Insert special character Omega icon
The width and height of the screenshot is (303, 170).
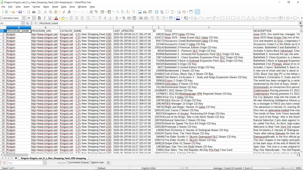[x=157, y=12]
